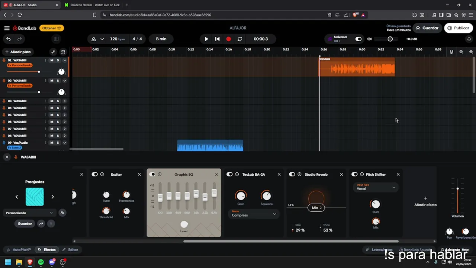The height and width of the screenshot is (268, 476).
Task: Toggle the Pitch Shifter power switch
Action: click(x=354, y=174)
